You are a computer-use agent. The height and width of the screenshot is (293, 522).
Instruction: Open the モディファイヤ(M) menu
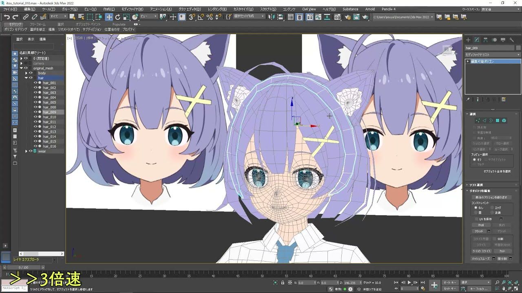(x=133, y=9)
